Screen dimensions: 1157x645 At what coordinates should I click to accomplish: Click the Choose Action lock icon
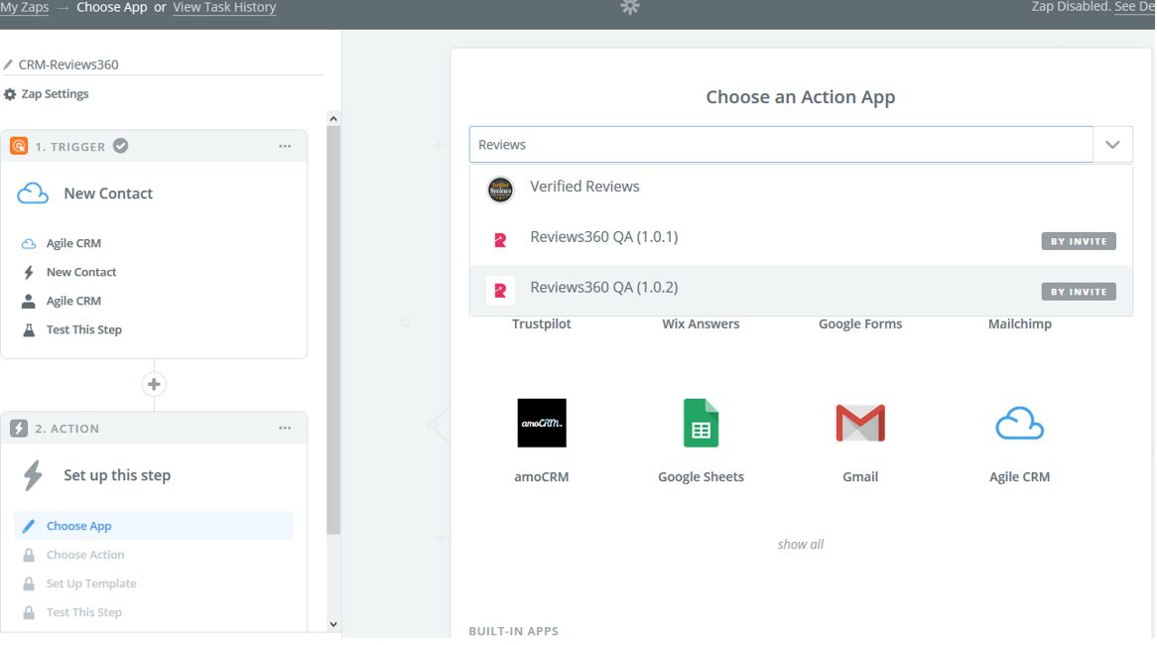[29, 555]
